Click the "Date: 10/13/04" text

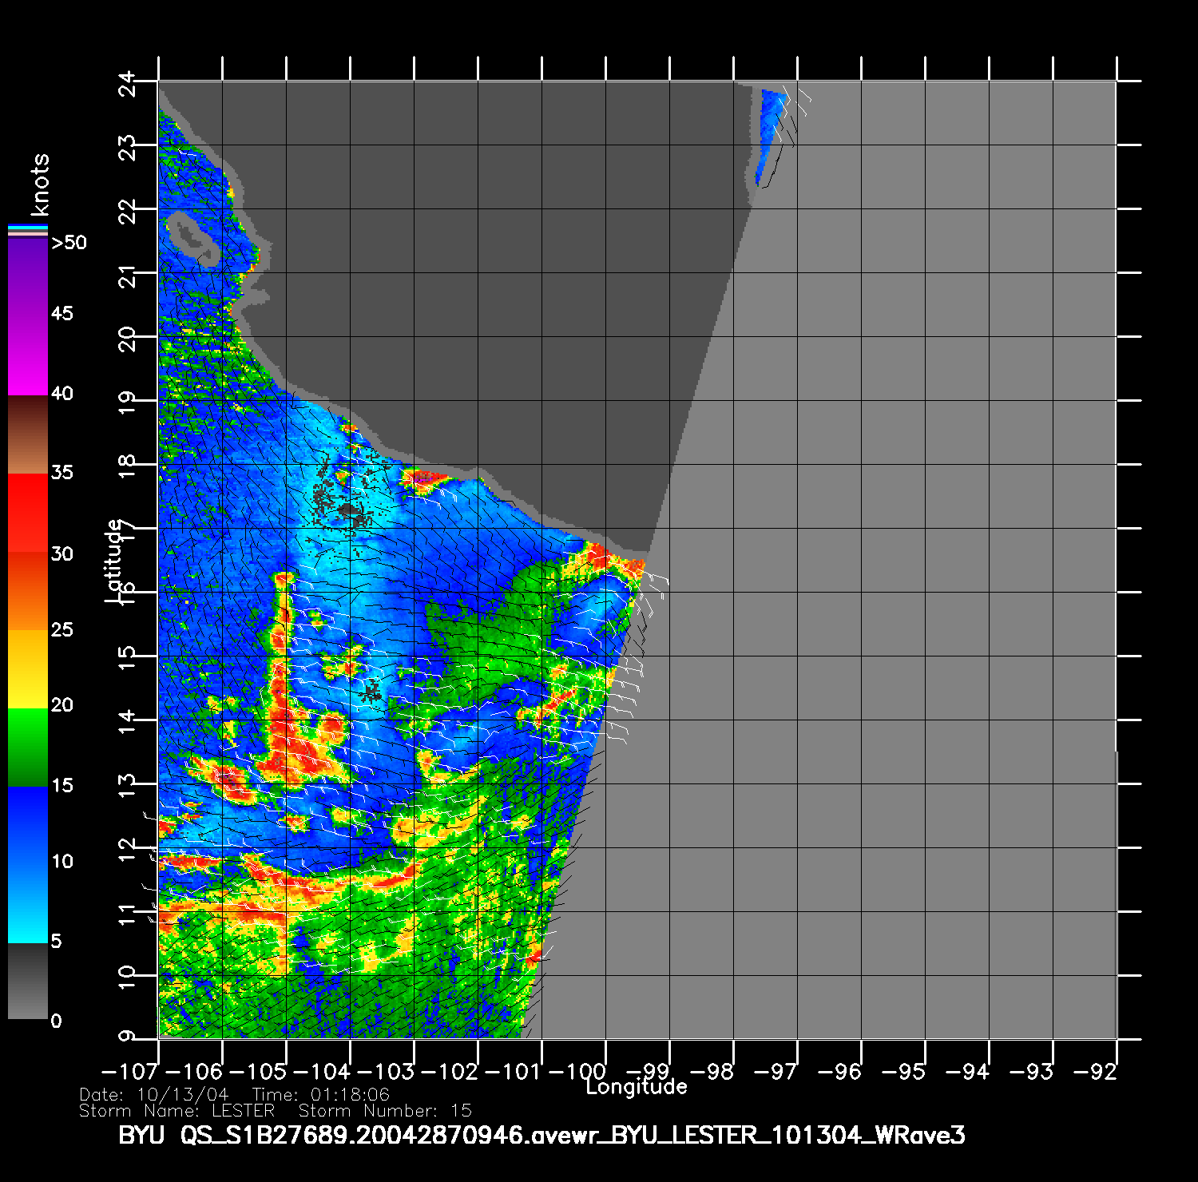point(153,1094)
